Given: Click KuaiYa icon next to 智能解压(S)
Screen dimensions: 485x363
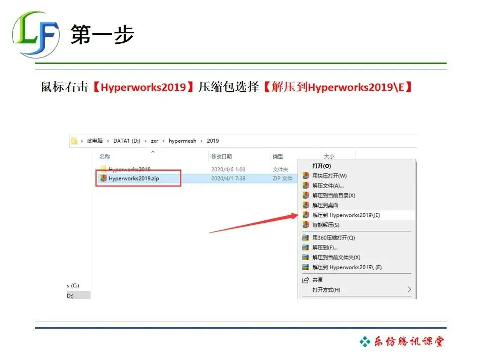Looking at the screenshot, I should point(306,225).
